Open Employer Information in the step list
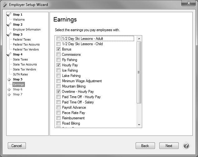 coord(27,30)
